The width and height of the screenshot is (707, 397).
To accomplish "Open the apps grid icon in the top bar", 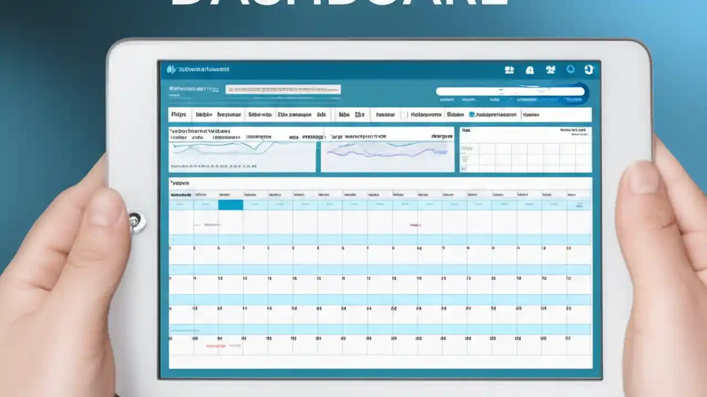I will point(508,70).
